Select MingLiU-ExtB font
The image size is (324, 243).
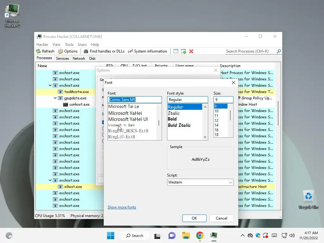tap(121, 137)
